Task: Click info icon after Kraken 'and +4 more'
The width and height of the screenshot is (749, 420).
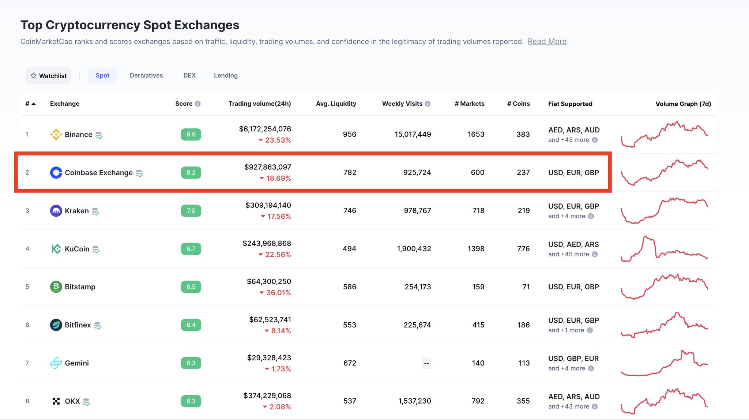Action: [591, 216]
